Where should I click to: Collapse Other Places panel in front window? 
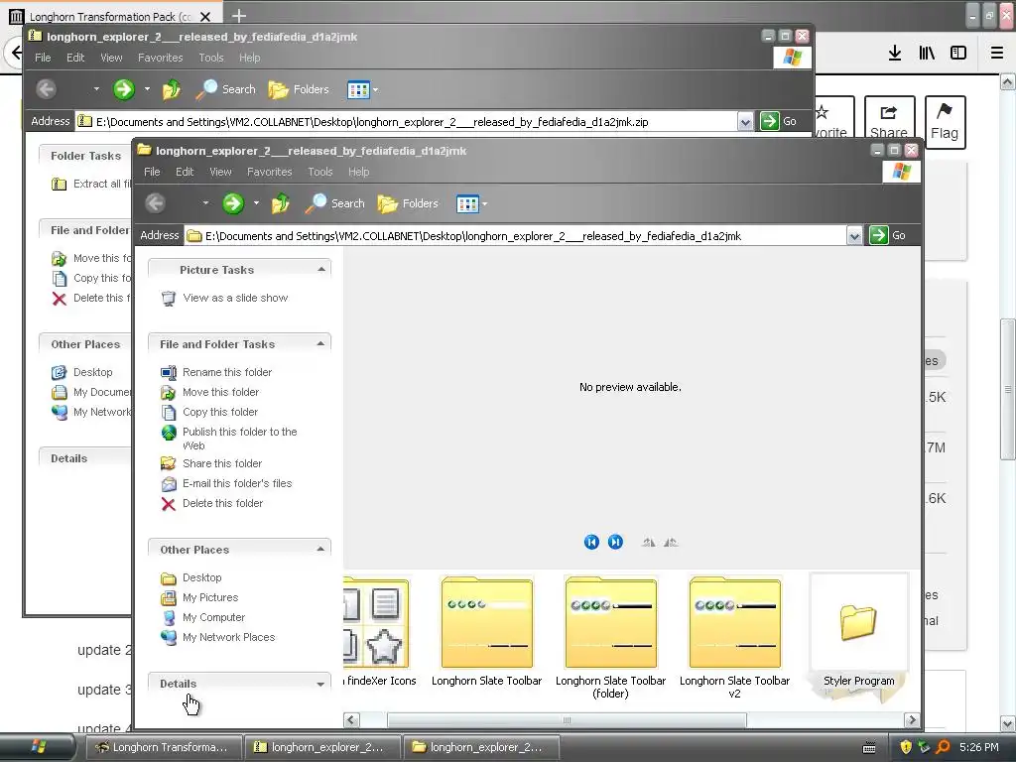tap(320, 550)
